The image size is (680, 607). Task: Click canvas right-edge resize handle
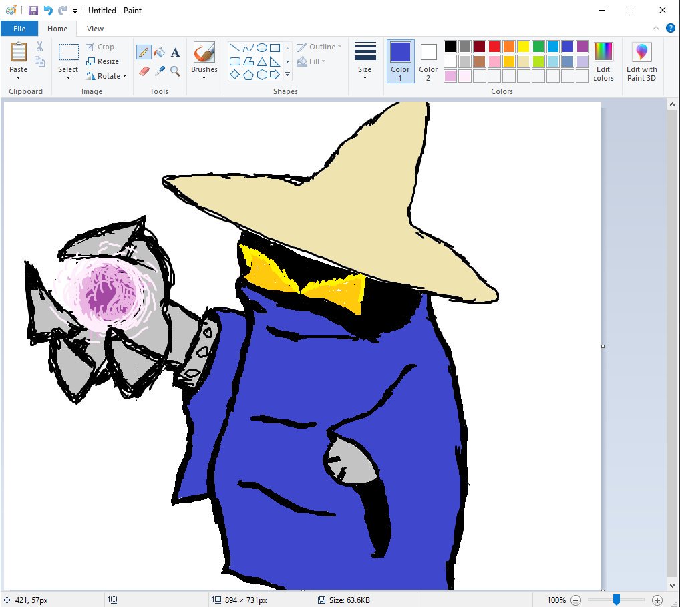[x=603, y=346]
